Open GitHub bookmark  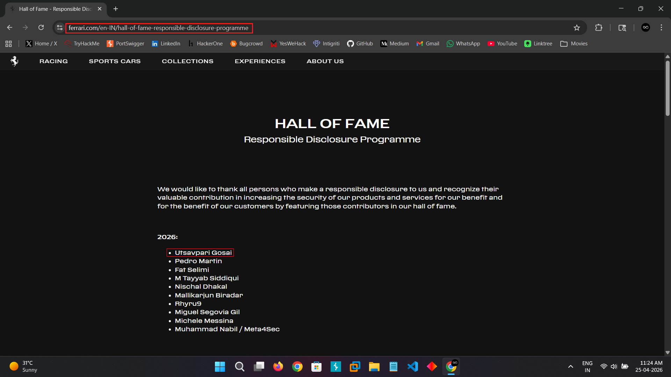tap(360, 44)
